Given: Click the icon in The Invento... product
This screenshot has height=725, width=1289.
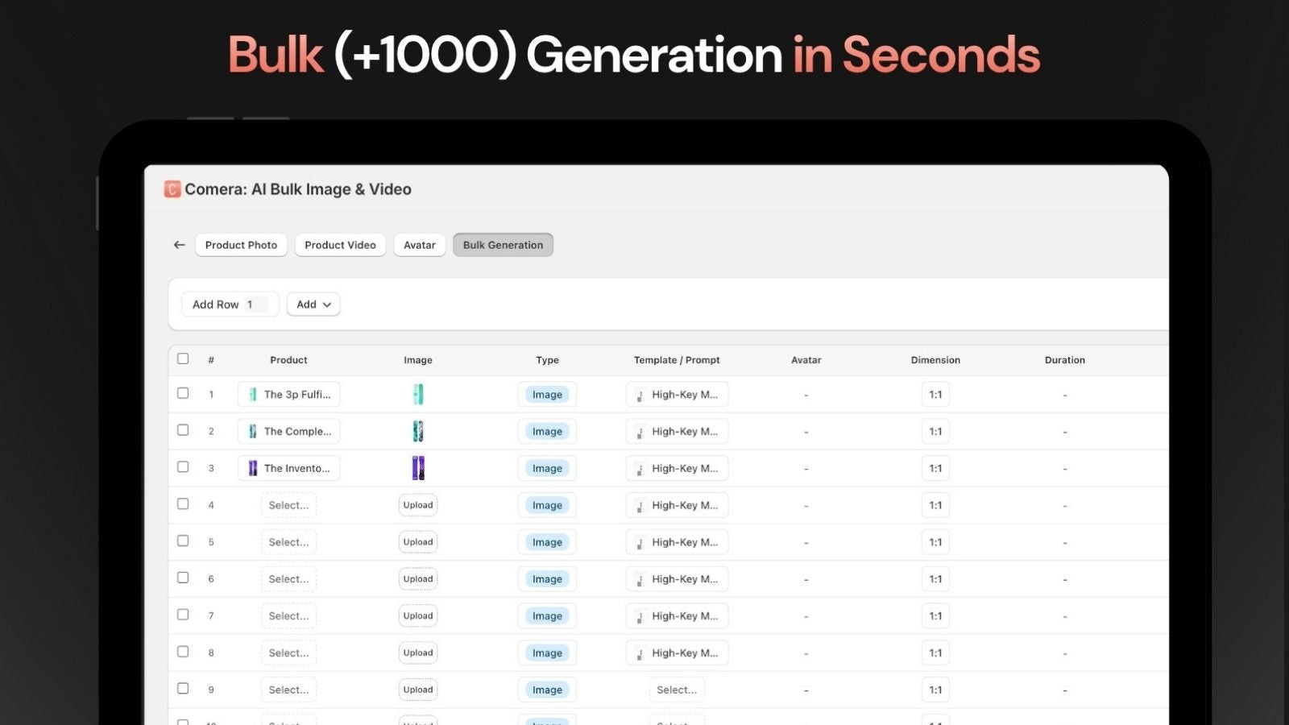Looking at the screenshot, I should [x=253, y=468].
